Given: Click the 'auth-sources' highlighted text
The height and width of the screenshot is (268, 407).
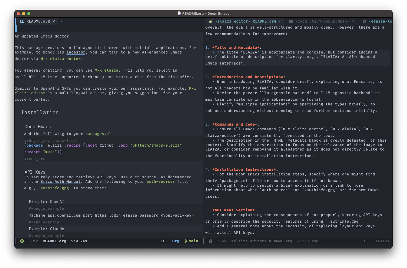Looking at the screenshot, I should coord(161,181).
